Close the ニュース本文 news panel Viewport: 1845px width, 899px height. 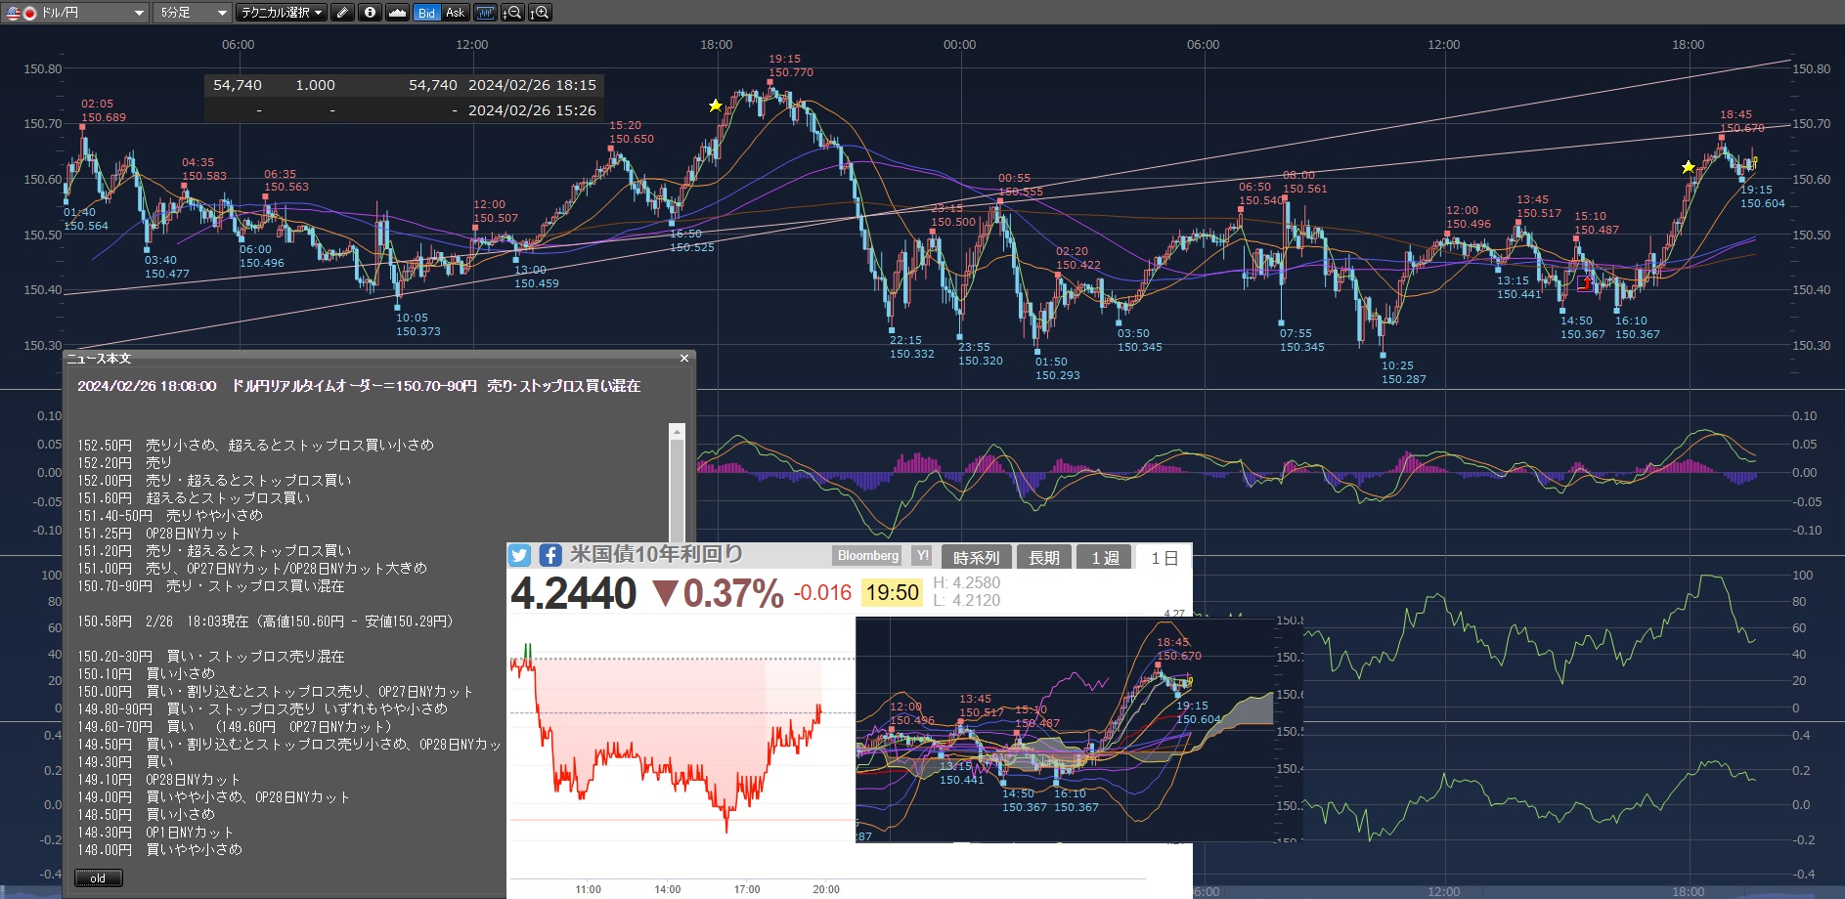click(x=684, y=359)
